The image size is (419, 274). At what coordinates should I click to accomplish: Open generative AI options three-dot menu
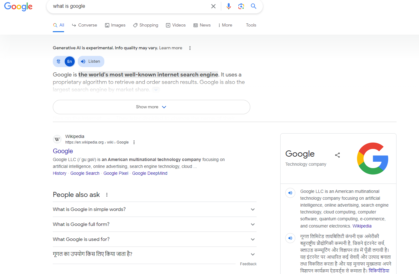coord(190,48)
